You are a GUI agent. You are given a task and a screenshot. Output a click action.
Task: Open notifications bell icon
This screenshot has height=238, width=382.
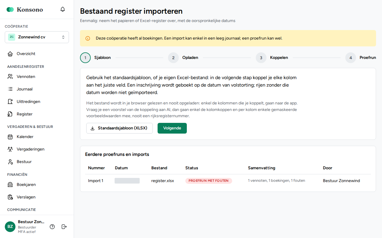pyautogui.click(x=63, y=9)
